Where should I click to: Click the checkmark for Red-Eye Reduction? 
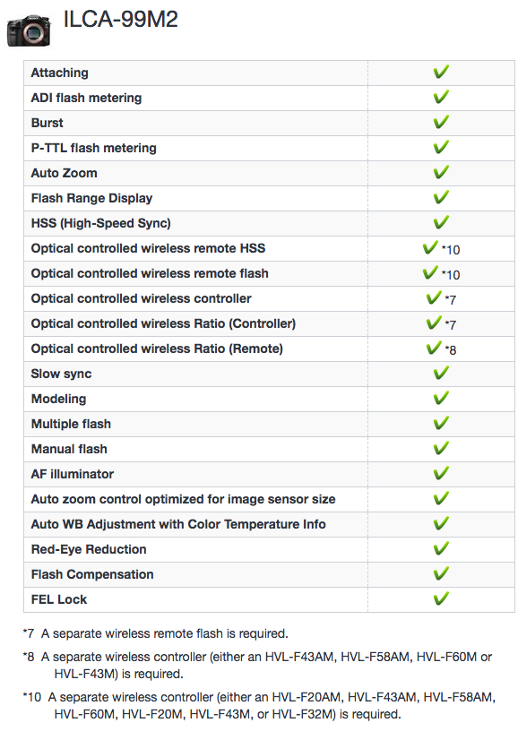[441, 548]
